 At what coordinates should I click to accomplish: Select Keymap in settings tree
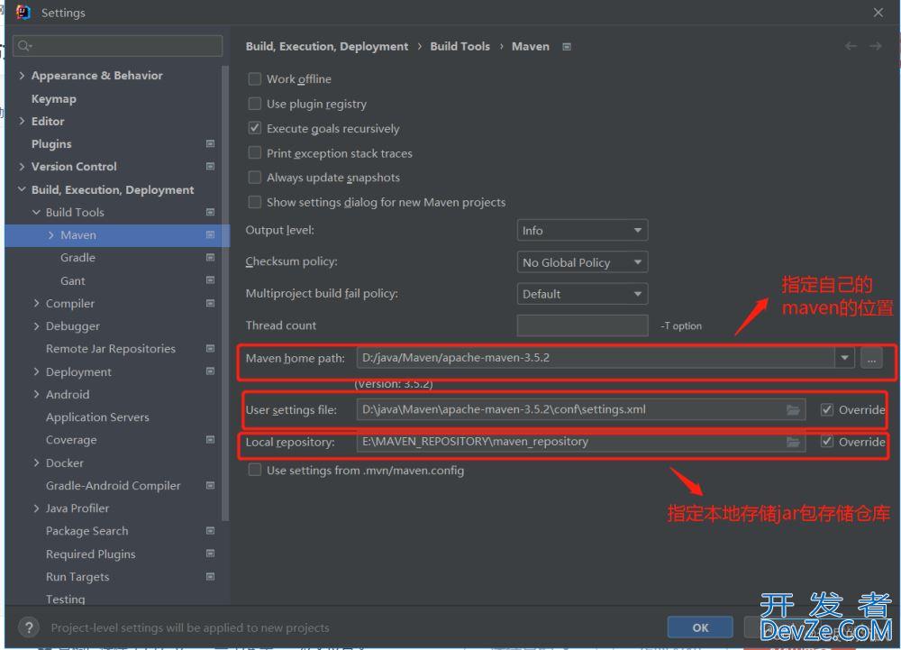[x=53, y=99]
